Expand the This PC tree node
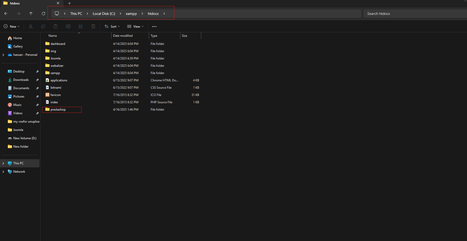Viewport: 467px width, 241px height. point(3,163)
